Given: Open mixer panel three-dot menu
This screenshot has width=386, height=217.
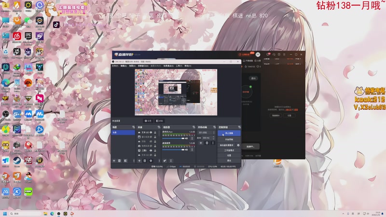Looking at the screenshot, I should click(171, 161).
